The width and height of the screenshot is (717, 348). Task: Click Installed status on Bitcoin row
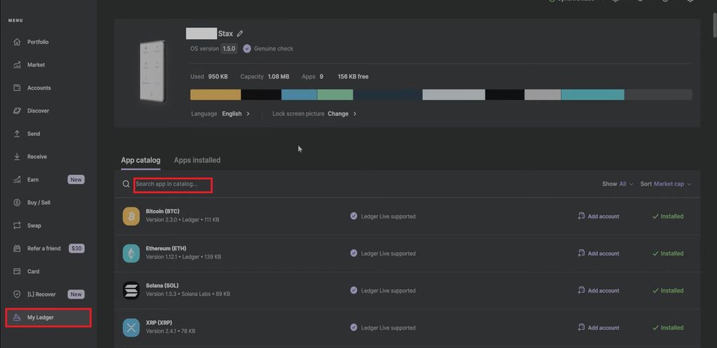(668, 216)
